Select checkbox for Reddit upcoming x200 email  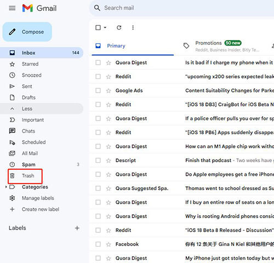(98, 77)
